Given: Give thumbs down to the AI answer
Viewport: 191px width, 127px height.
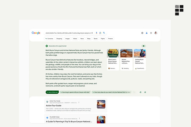Looking at the screenshot, I should click(145, 92).
